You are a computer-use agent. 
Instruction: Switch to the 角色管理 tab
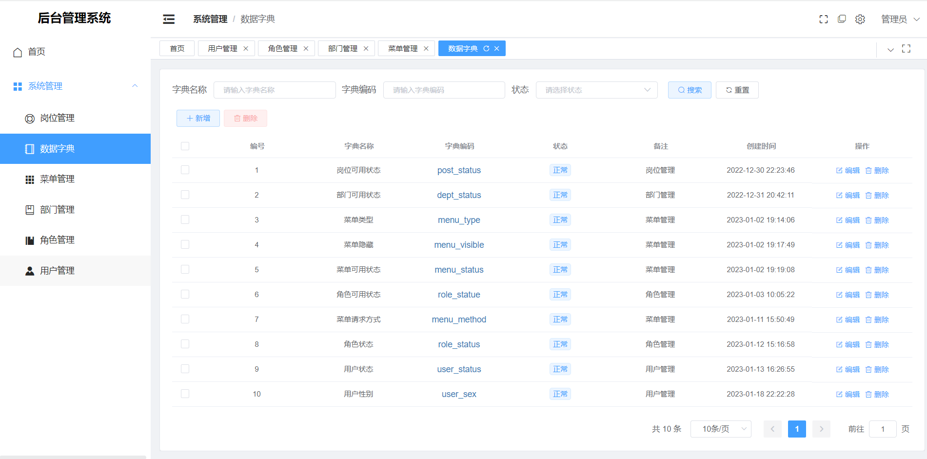tap(283, 48)
